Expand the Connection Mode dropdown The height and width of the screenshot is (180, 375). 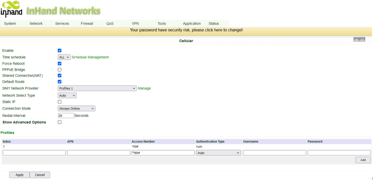(77, 108)
